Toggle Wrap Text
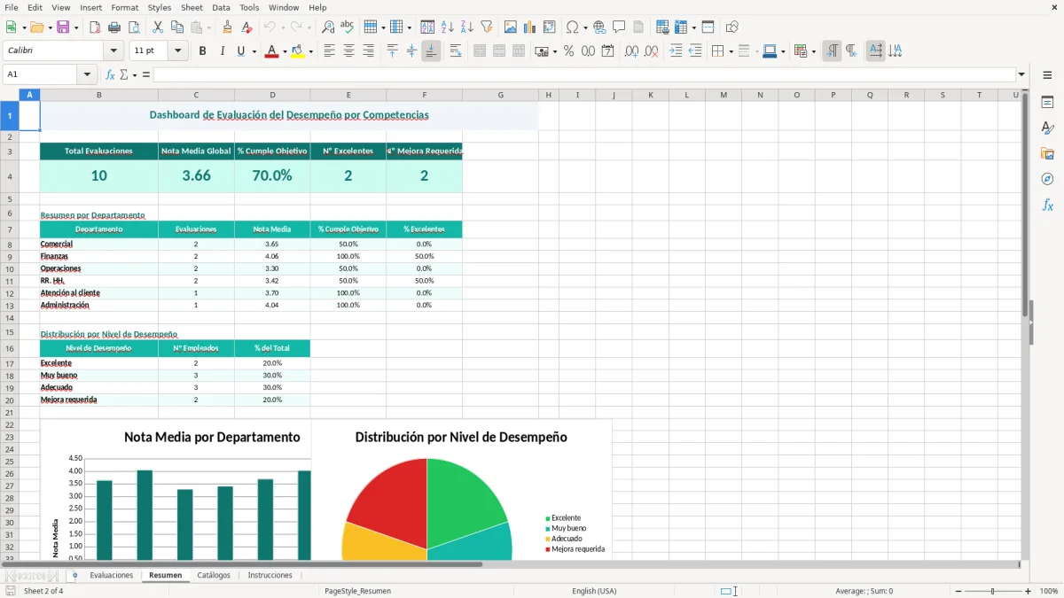 tap(456, 51)
